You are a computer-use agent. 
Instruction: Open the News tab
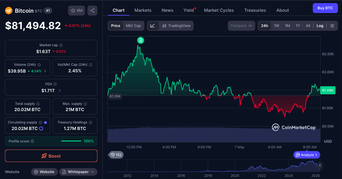(167, 10)
